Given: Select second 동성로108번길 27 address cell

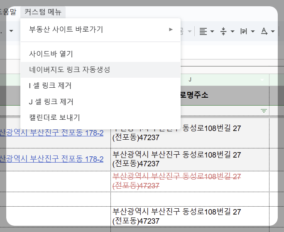Looking at the screenshot, I should (x=190, y=159).
